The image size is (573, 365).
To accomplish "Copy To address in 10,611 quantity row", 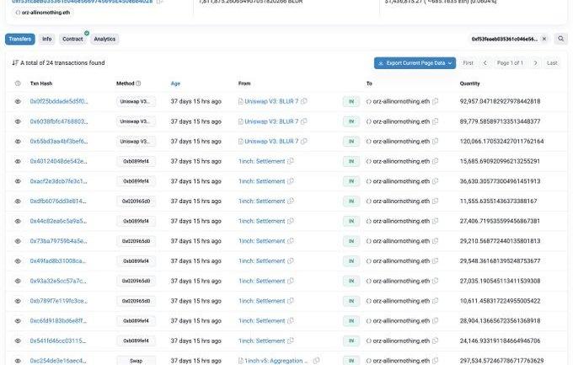I will pos(436,301).
